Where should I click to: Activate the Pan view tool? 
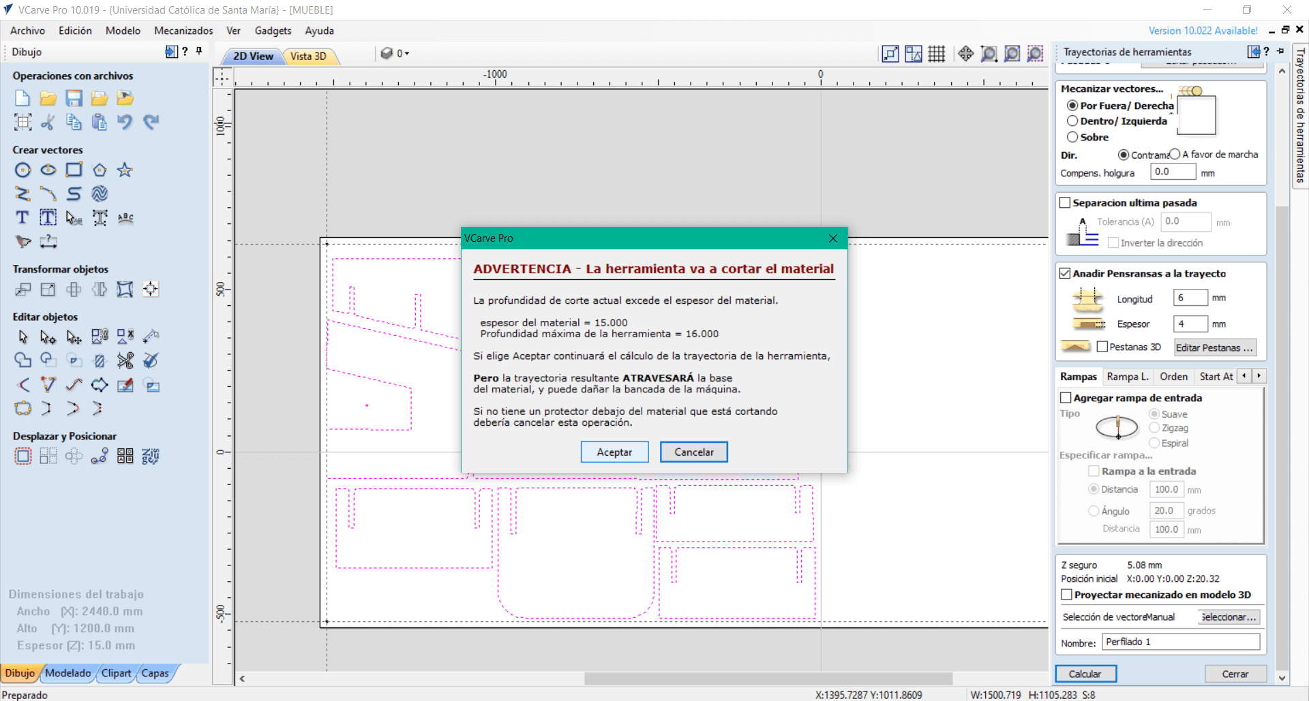coord(965,54)
